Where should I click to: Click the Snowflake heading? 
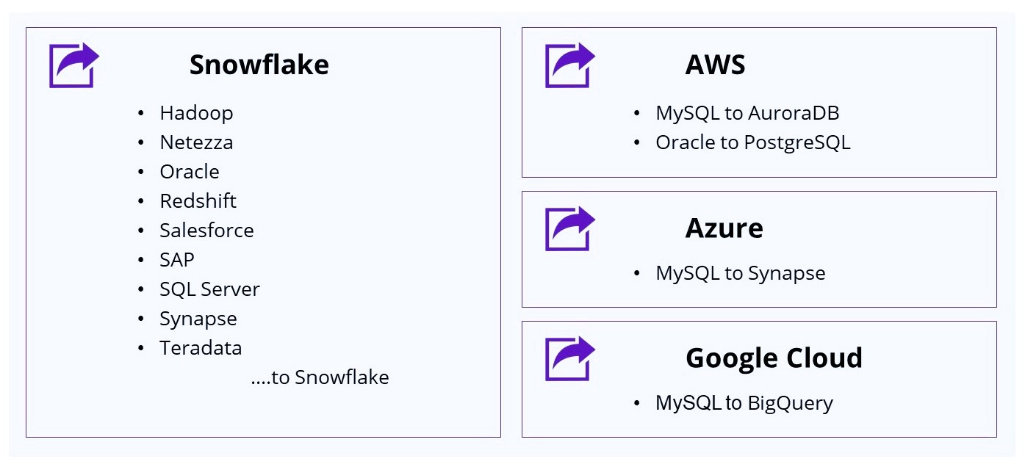(259, 65)
